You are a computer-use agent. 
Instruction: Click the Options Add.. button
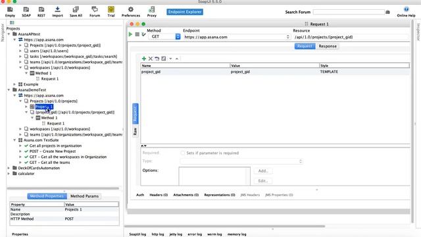point(263,171)
